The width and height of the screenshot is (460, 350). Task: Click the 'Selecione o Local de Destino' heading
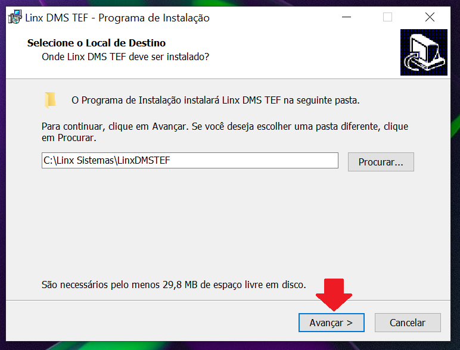tap(97, 43)
